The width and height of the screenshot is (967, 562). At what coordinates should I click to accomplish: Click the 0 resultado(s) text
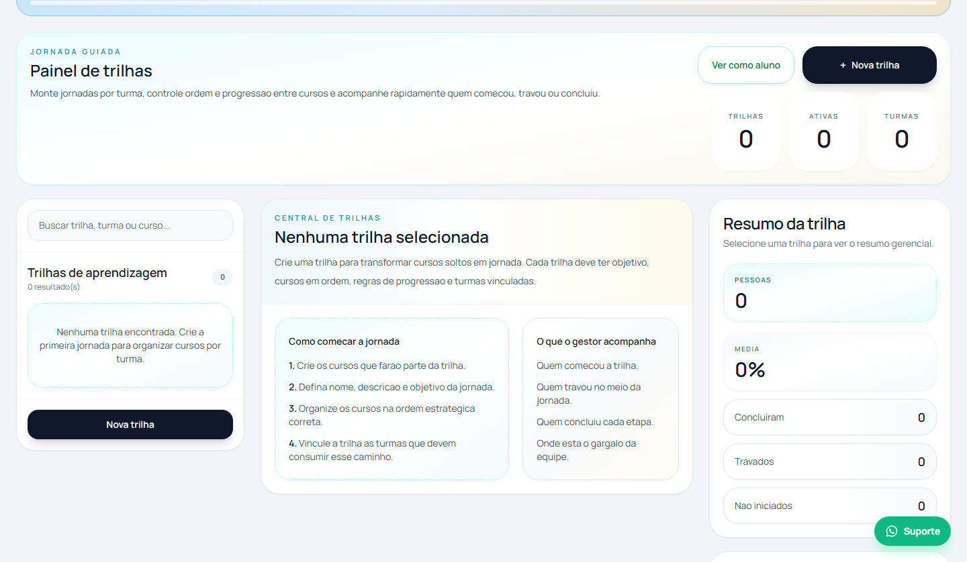coord(54,287)
